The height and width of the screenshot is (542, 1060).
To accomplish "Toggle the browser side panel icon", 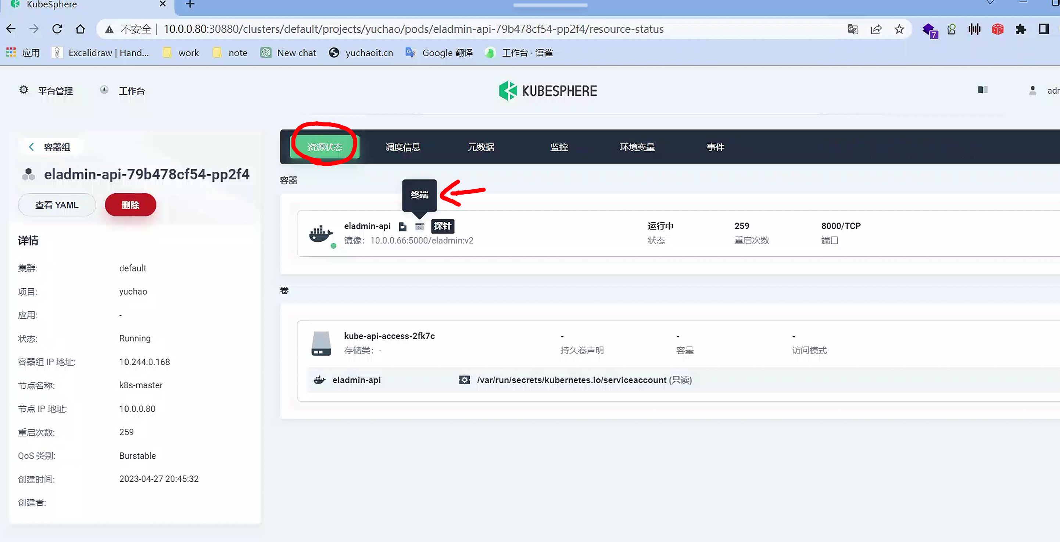I will pos(1043,29).
